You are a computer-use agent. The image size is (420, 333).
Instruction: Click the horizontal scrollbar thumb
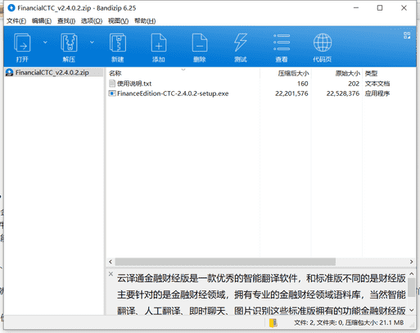point(225,262)
